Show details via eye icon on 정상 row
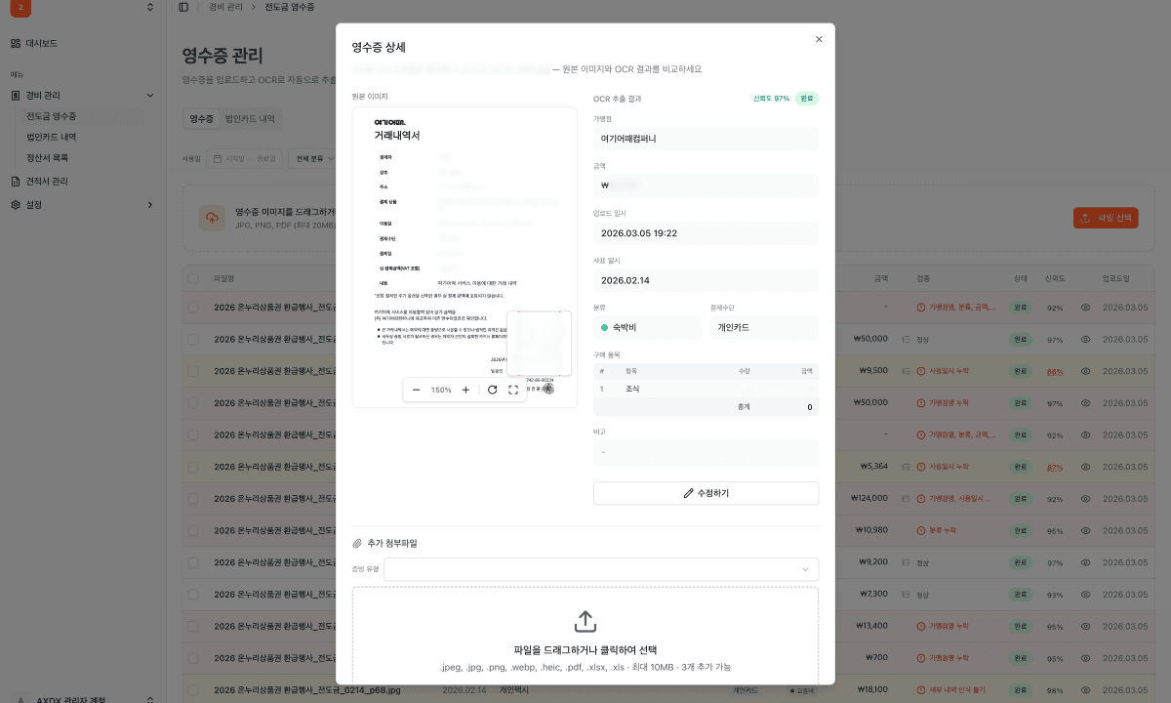 1085,340
